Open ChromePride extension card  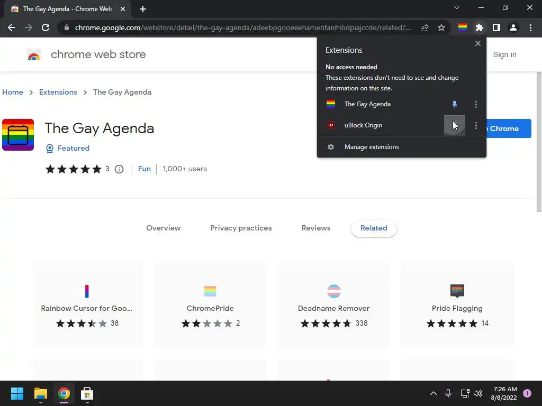click(210, 304)
